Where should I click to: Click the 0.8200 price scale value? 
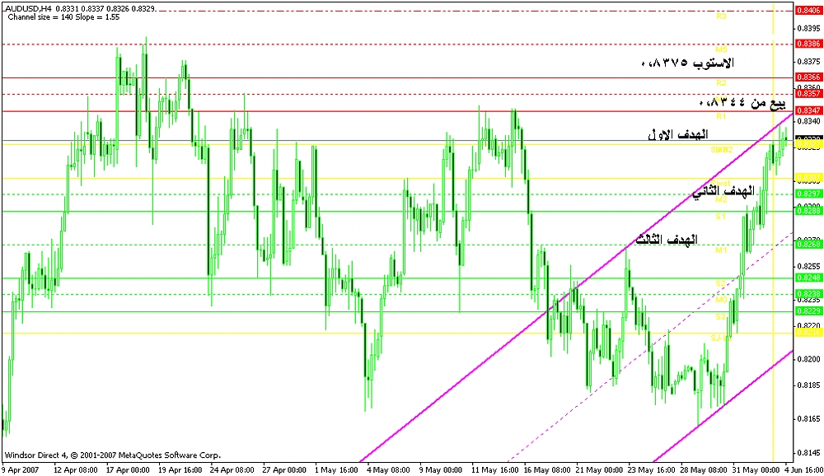809,359
